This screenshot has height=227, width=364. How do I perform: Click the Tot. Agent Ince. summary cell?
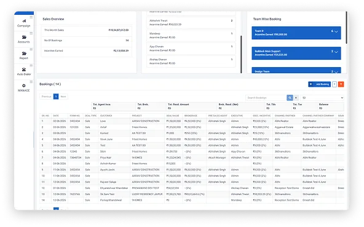point(114,106)
